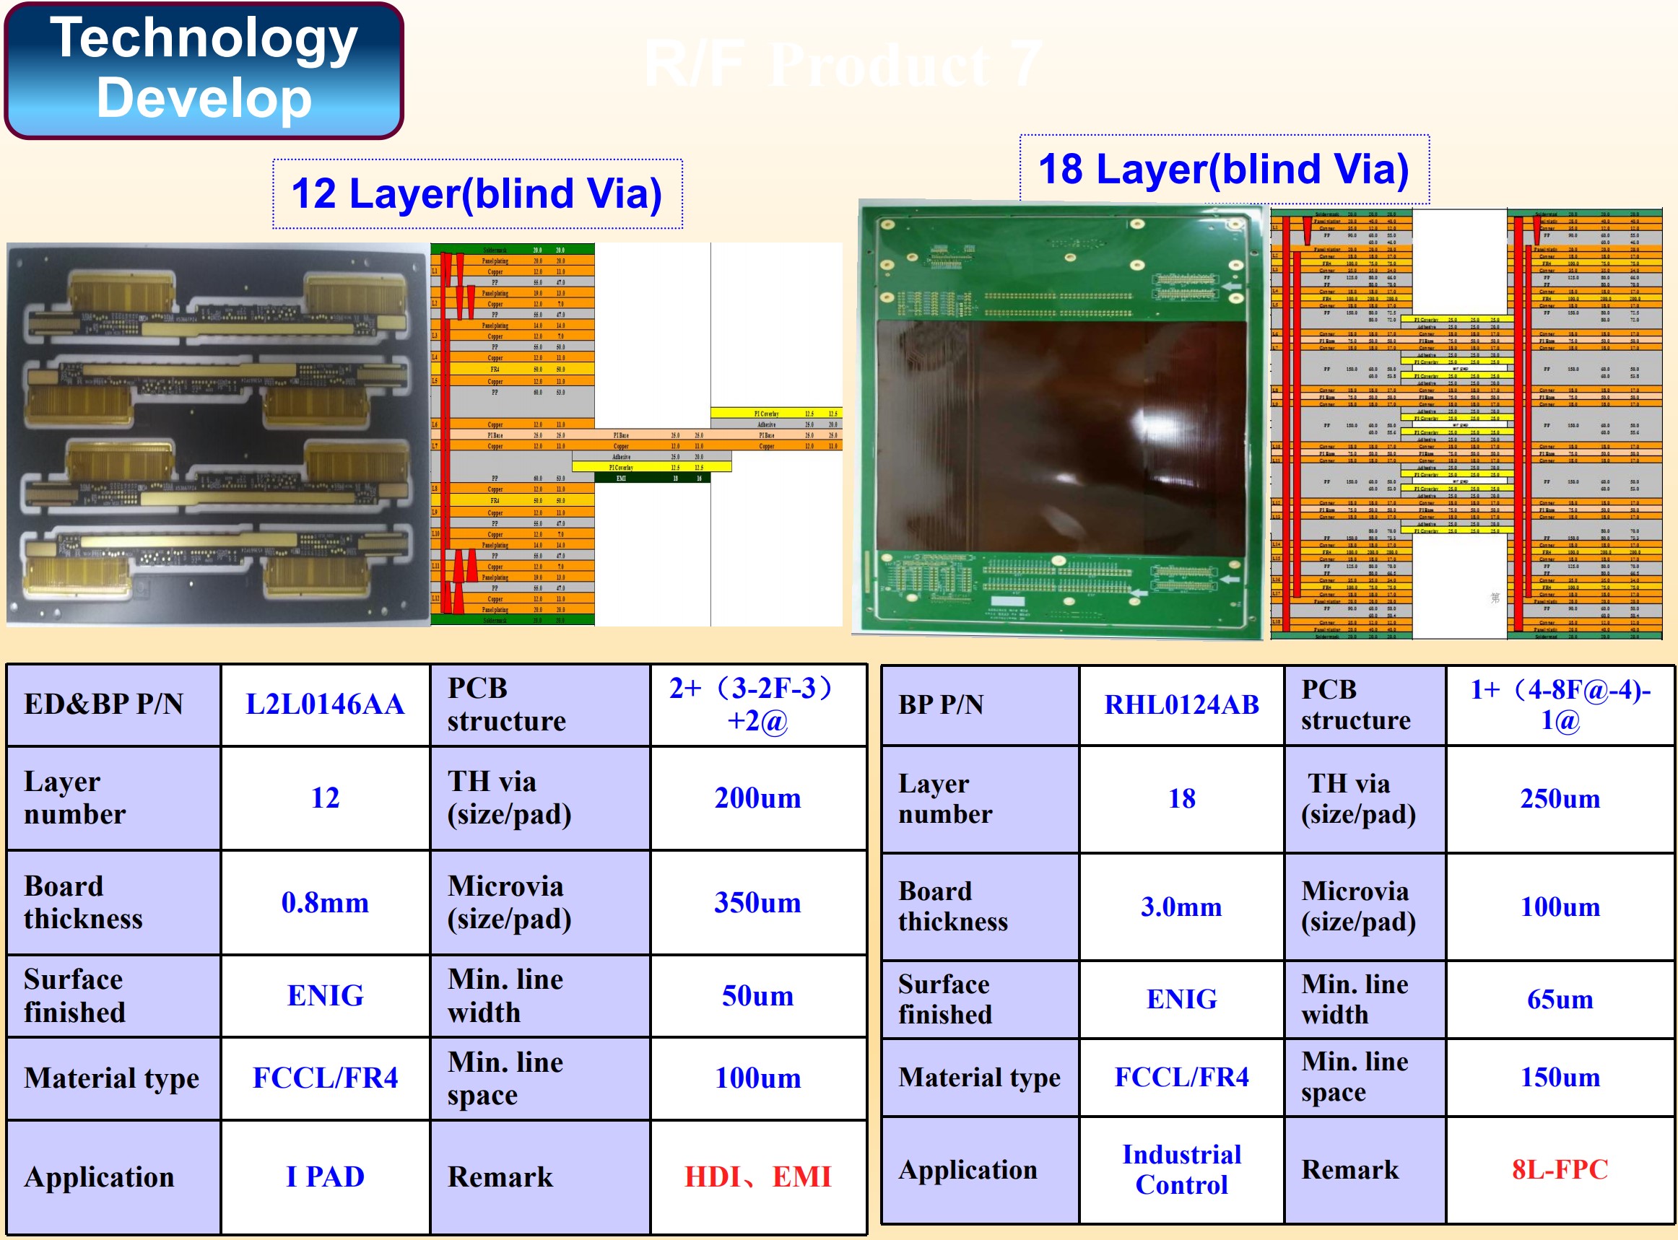Click the Technology Develop banner button
The image size is (1678, 1240).
[204, 70]
